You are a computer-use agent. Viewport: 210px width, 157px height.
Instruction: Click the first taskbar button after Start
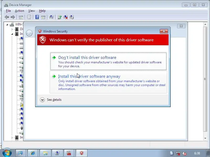(x=21, y=153)
